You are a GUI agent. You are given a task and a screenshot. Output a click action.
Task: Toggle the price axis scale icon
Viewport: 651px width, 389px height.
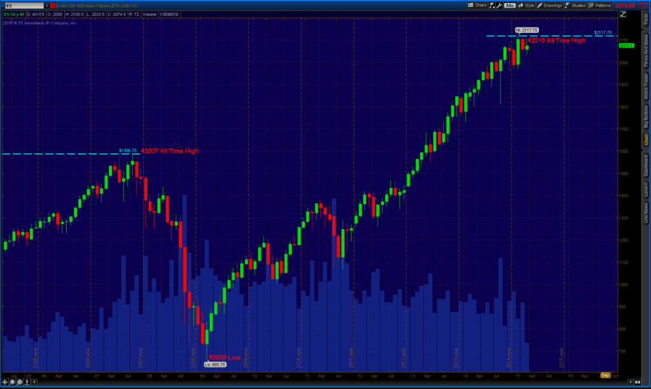(623, 14)
